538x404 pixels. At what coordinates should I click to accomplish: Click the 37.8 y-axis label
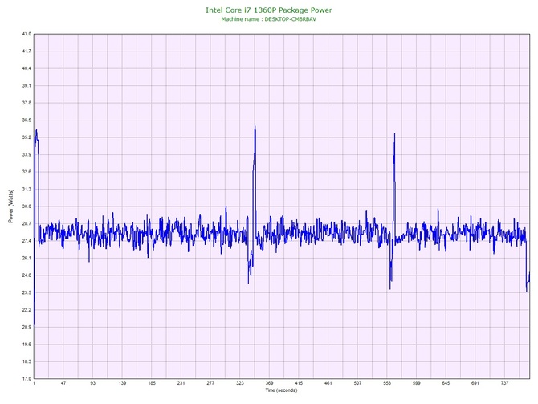26,103
